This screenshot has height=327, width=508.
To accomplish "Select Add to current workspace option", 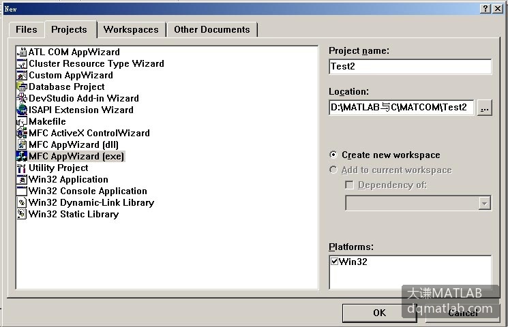I will (x=333, y=170).
